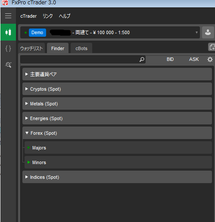Click the FxPro cTrader logo in title bar
The height and width of the screenshot is (222, 215).
pyautogui.click(x=5, y=3)
